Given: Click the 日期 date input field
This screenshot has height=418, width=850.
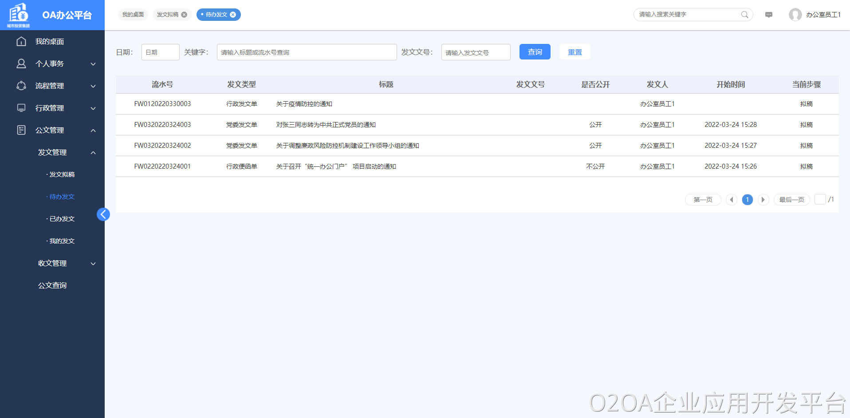Looking at the screenshot, I should click(x=160, y=52).
